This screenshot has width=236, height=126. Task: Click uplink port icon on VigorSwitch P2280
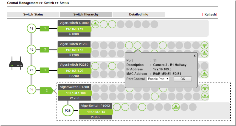tap(204, 74)
